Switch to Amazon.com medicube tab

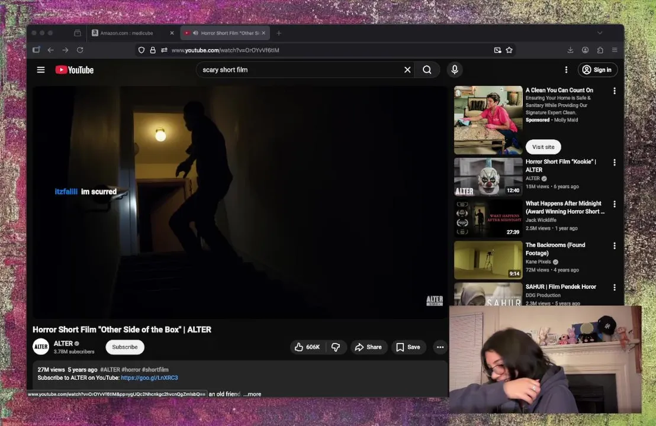[133, 33]
